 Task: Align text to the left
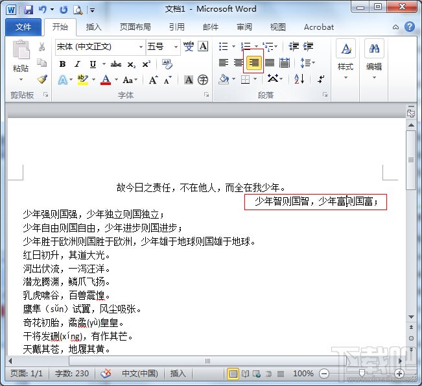tap(224, 63)
